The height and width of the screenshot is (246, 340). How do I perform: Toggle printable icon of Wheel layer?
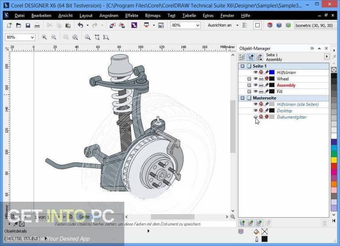click(x=261, y=79)
